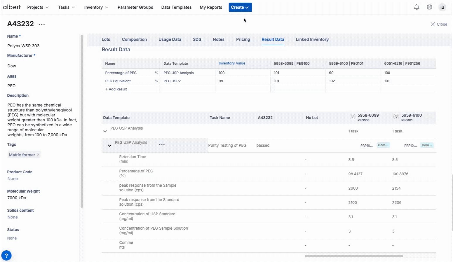Click the blue help question-mark bubble

click(6, 255)
